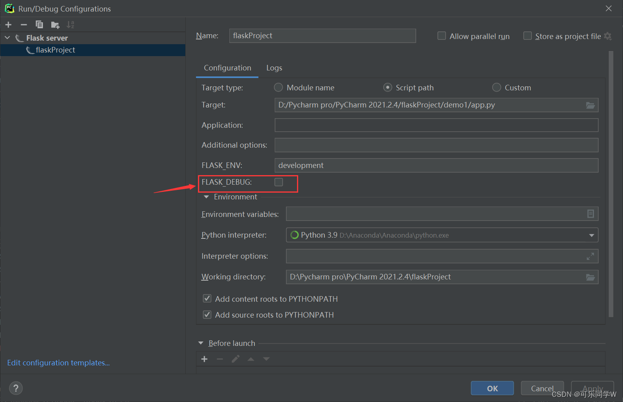Open Edit configuration templates link
The height and width of the screenshot is (402, 623).
58,363
